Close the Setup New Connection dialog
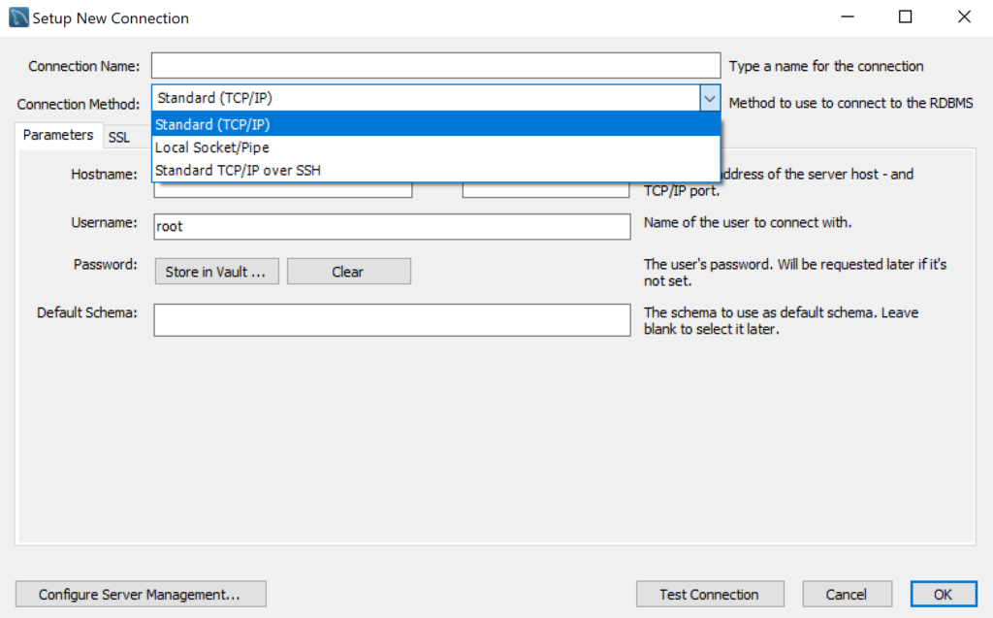The width and height of the screenshot is (993, 618). tap(963, 17)
